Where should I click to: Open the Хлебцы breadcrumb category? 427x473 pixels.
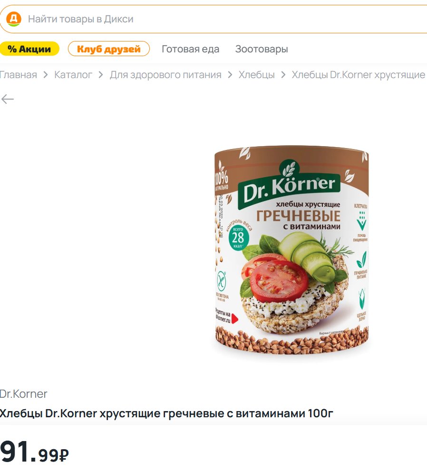[x=257, y=74]
